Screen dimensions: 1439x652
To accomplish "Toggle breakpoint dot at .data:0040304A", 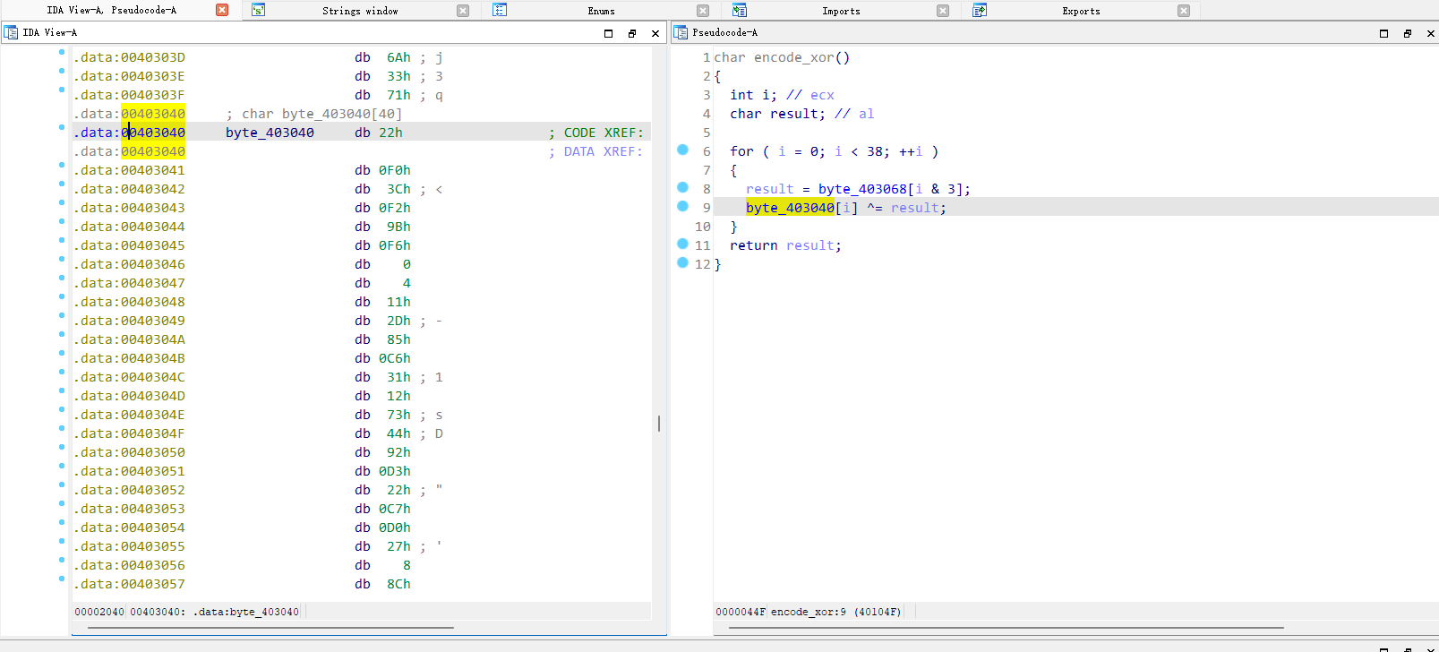I will tap(62, 334).
